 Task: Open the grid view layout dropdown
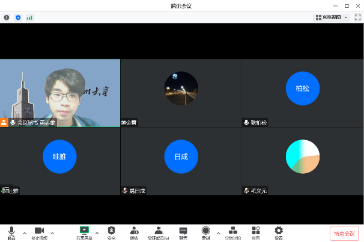331,17
